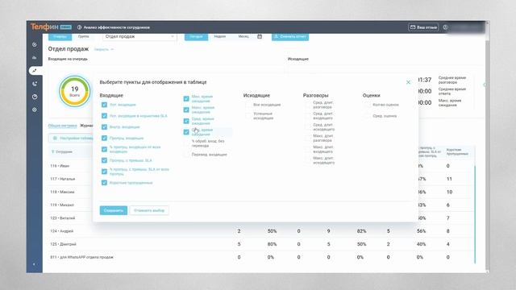Switch to the Очереди tab
516x290 pixels.
(x=60, y=36)
